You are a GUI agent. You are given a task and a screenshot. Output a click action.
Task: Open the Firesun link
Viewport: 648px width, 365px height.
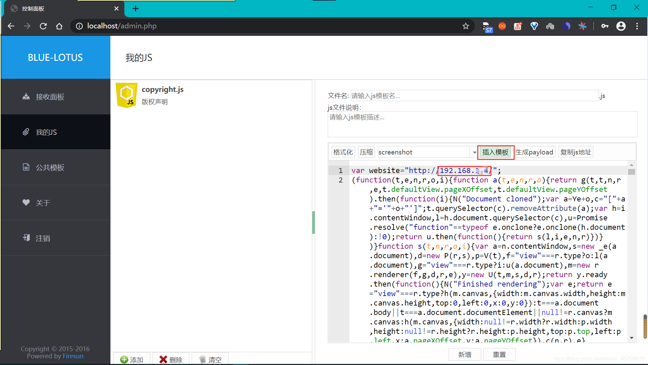coord(73,356)
